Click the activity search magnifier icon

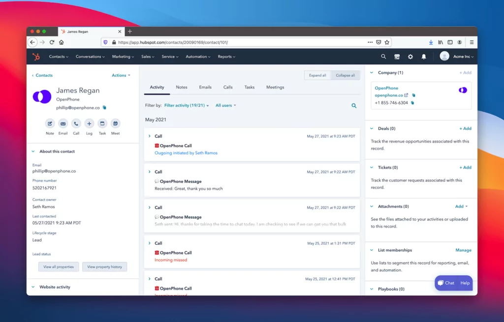coord(354,106)
